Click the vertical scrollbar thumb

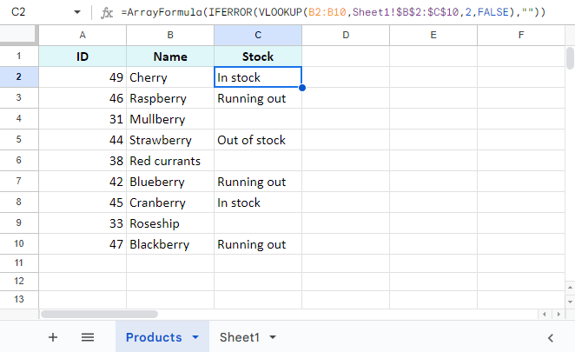[570, 58]
